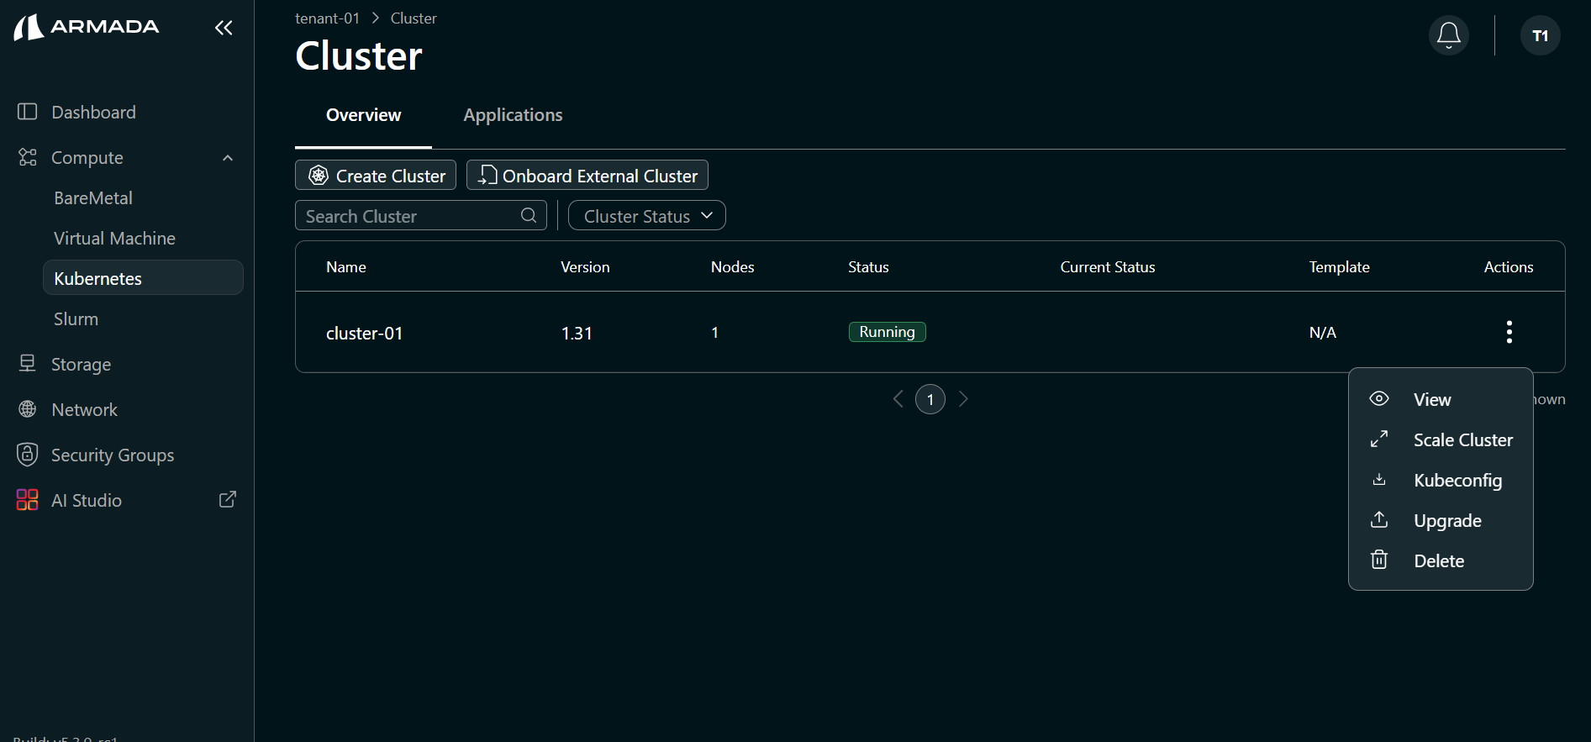Select View from the actions menu

pyautogui.click(x=1441, y=399)
